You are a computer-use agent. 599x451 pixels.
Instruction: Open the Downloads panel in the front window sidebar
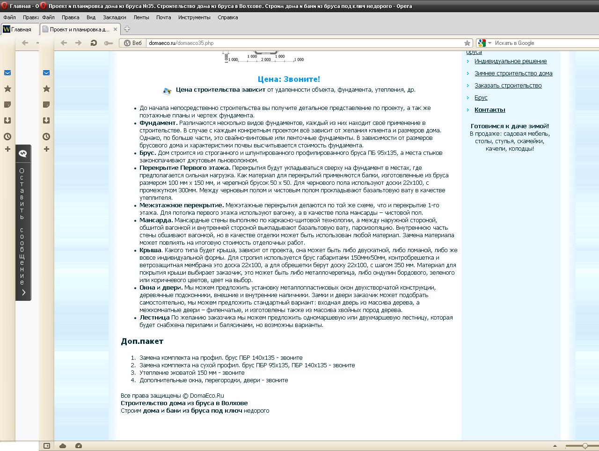pyautogui.click(x=46, y=121)
